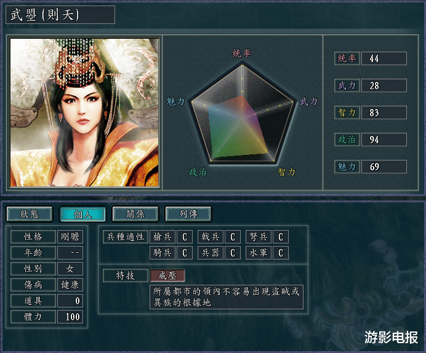The height and width of the screenshot is (353, 426).
Task: Click the 性格 value 剛膽
Action: 70,237
